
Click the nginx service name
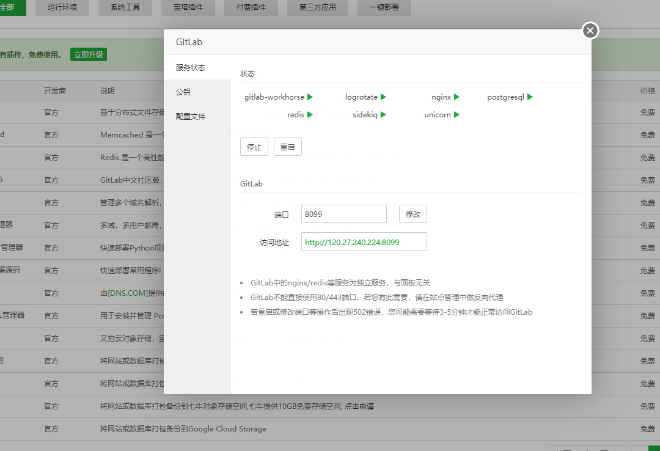[x=441, y=97]
